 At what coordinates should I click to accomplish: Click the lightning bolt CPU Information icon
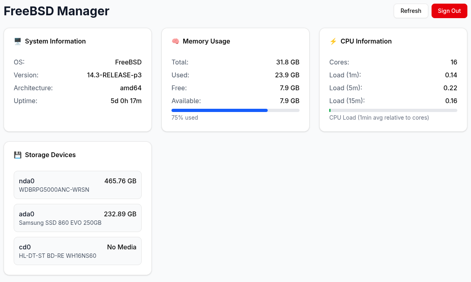point(333,41)
